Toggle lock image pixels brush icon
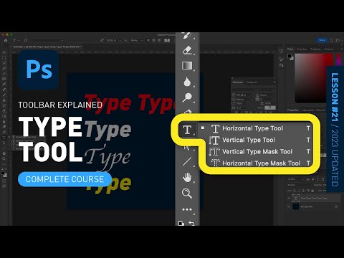Image resolution: width=344 pixels, height=258 pixels. (298, 191)
